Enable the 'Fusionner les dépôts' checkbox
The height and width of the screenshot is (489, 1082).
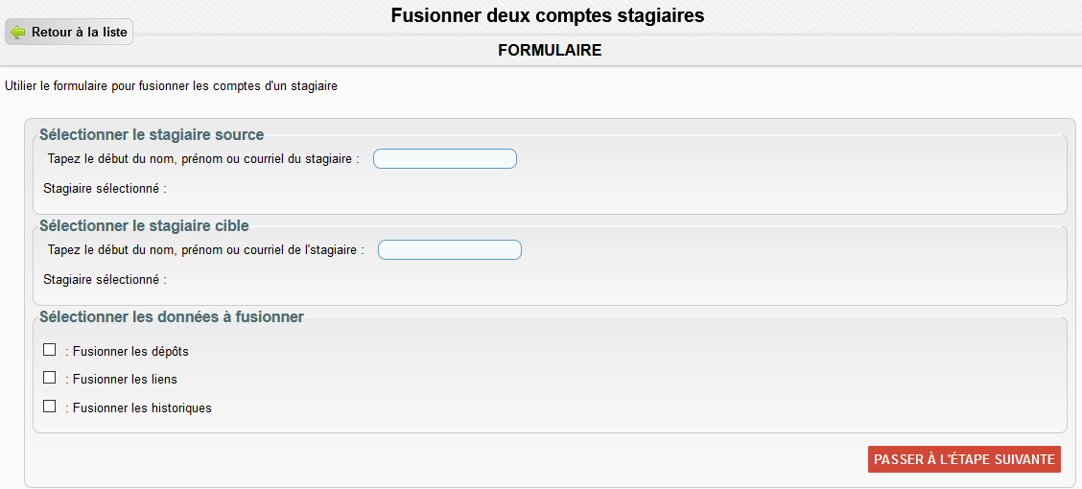click(50, 350)
